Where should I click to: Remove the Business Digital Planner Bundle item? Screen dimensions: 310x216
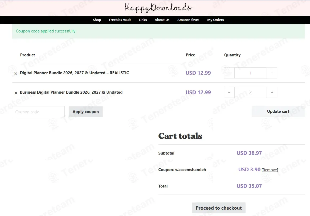coord(16,93)
